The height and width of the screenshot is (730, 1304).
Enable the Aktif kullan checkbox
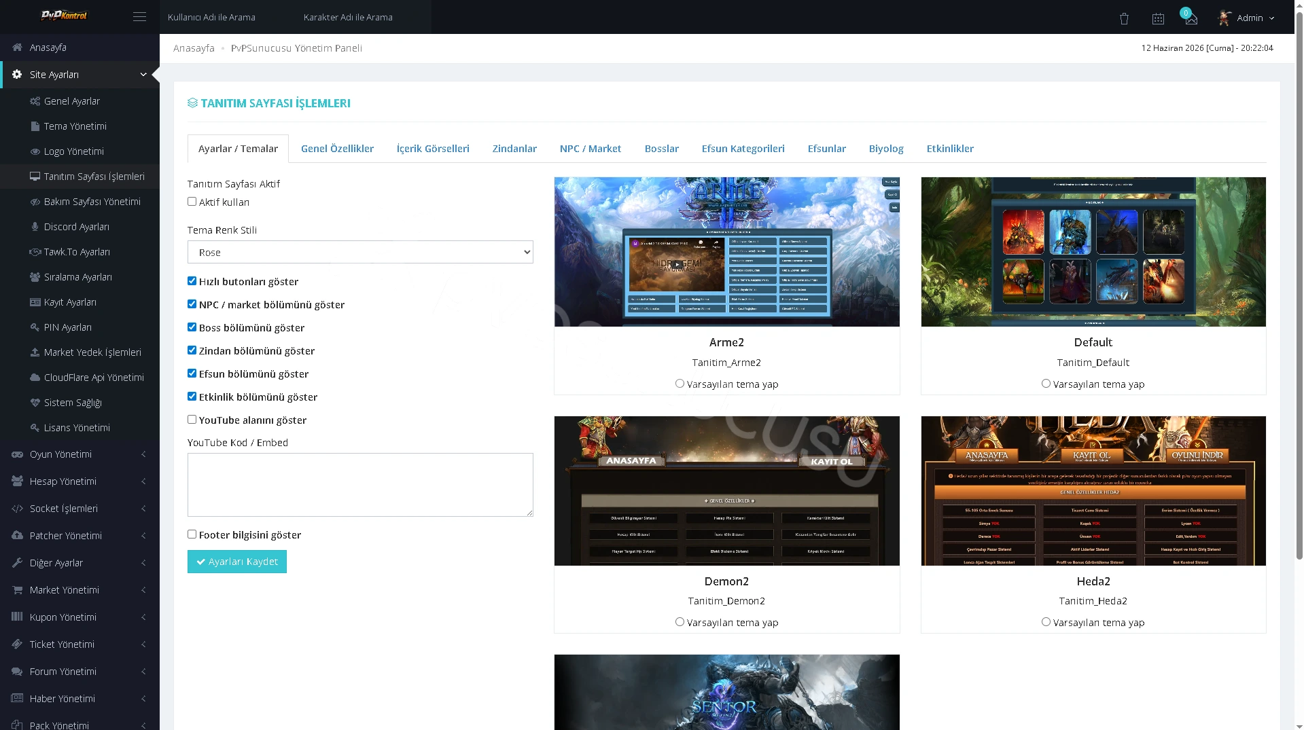pyautogui.click(x=192, y=202)
